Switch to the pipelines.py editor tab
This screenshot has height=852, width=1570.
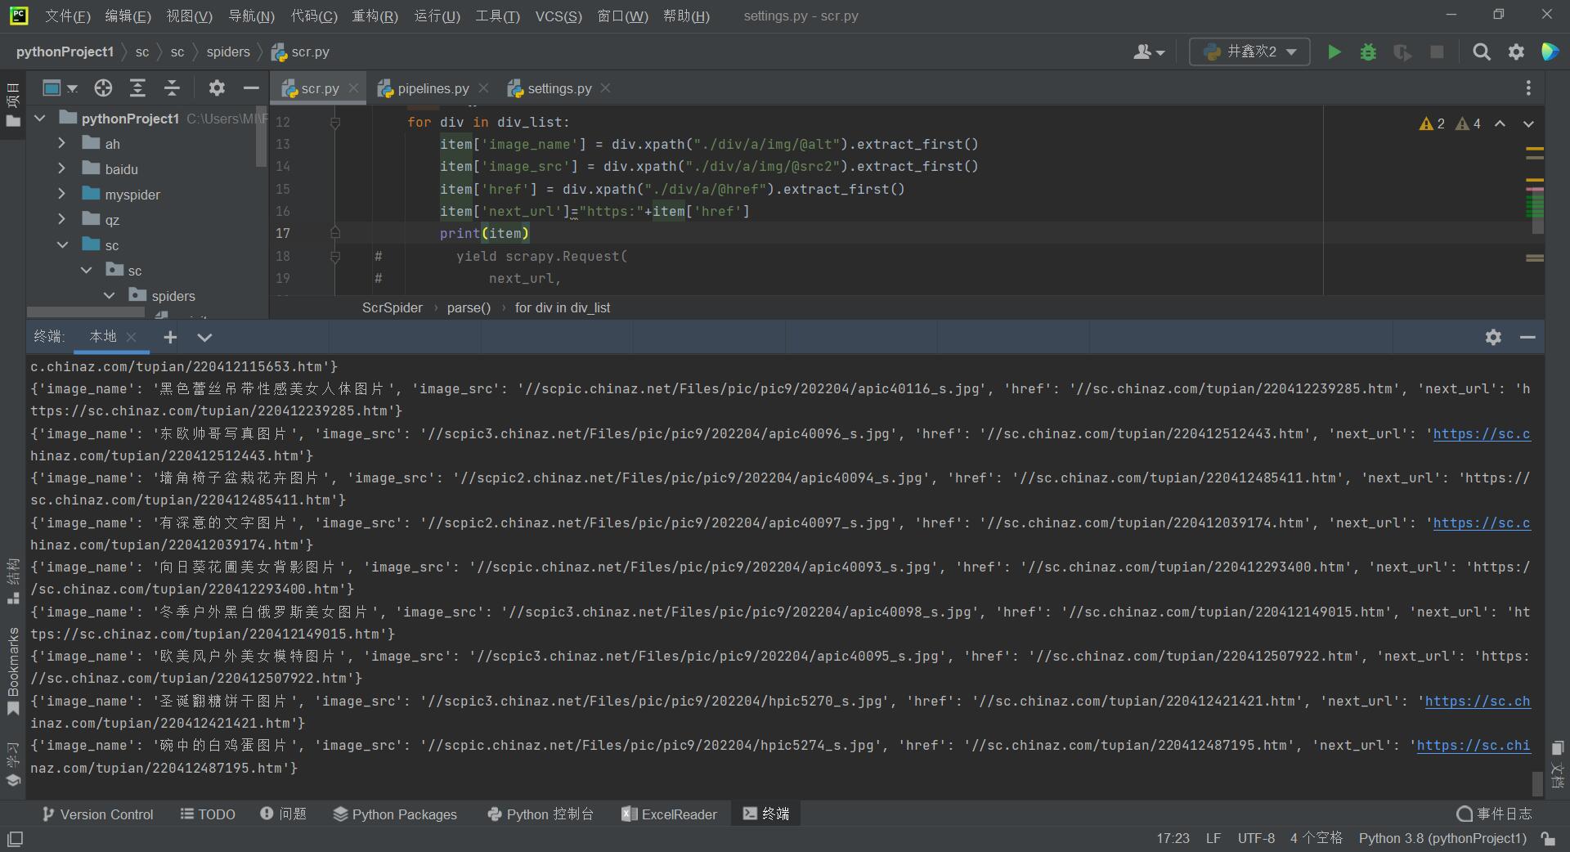click(433, 88)
